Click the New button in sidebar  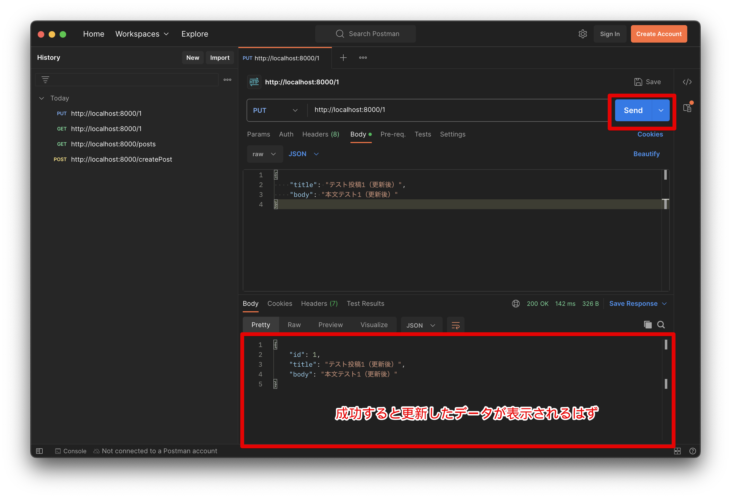[x=192, y=58]
